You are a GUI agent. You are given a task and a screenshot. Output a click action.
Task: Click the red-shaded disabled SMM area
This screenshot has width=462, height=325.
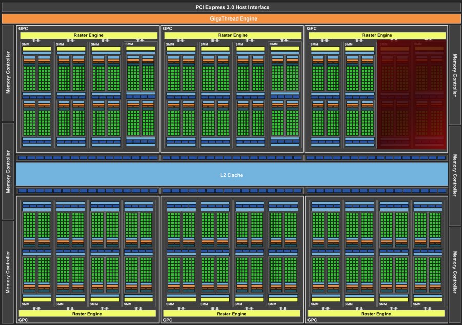pos(411,95)
